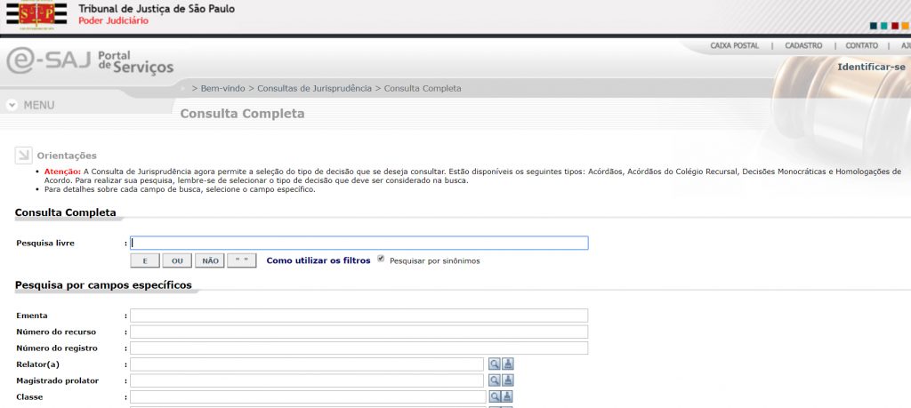Click the red Poder Judiciário text

coord(113,21)
